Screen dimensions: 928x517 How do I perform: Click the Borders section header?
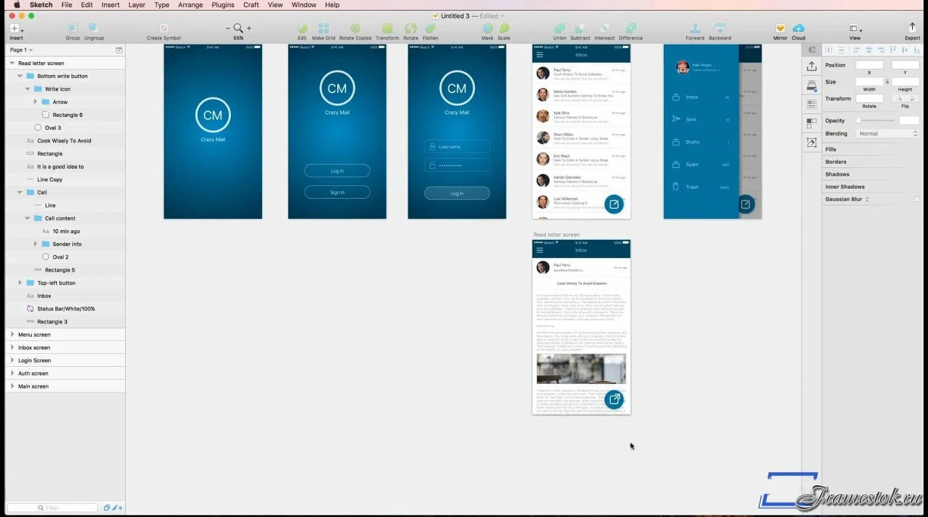click(836, 162)
